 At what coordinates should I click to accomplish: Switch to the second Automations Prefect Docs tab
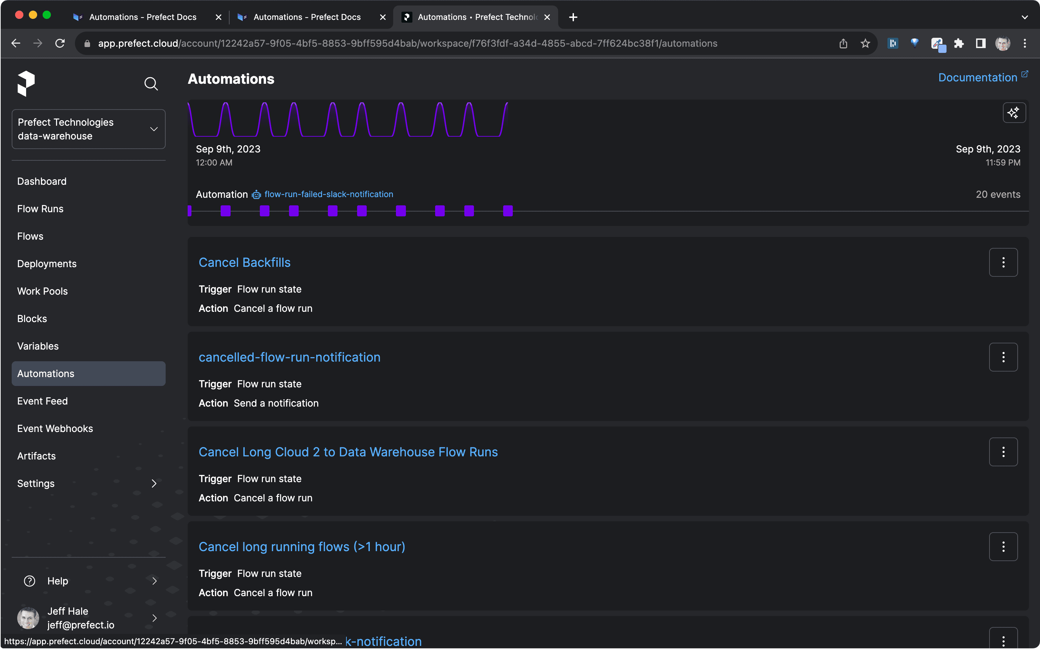307,17
